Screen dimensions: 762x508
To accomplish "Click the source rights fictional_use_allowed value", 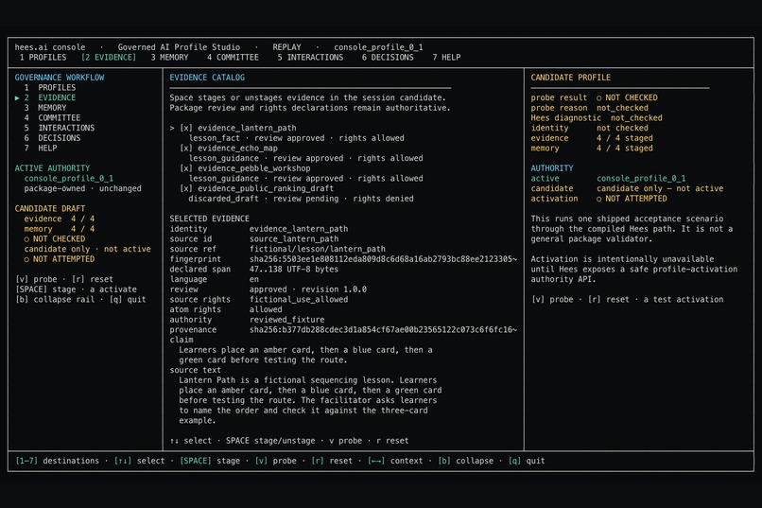I will tap(299, 300).
